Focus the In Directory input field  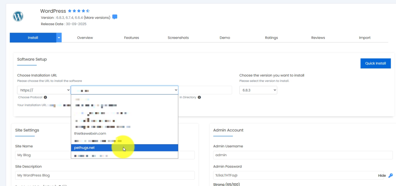(205, 90)
